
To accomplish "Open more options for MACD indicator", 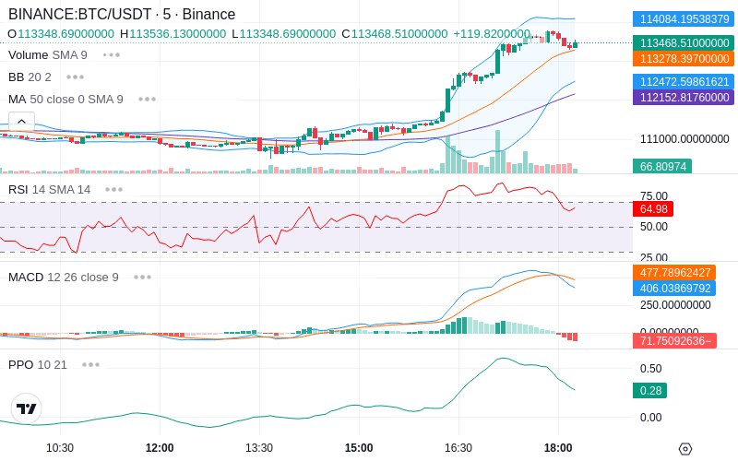I will coord(142,278).
